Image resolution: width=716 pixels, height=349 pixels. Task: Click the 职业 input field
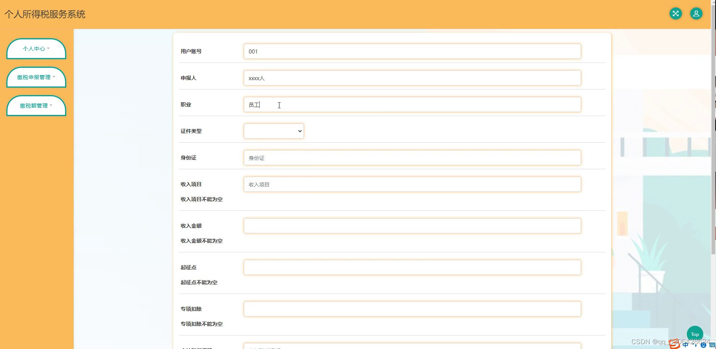[x=412, y=104]
